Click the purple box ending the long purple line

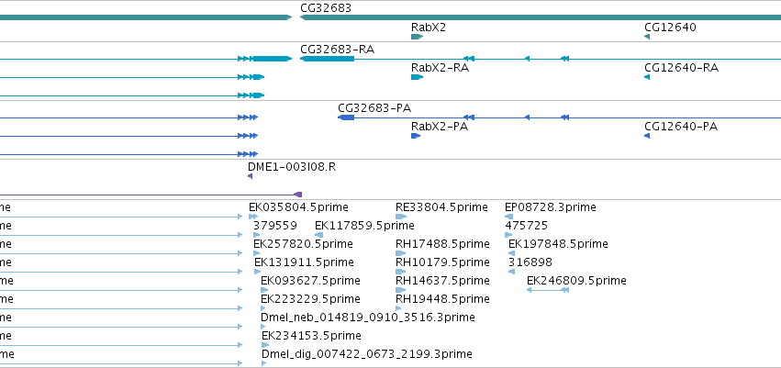[x=298, y=195]
